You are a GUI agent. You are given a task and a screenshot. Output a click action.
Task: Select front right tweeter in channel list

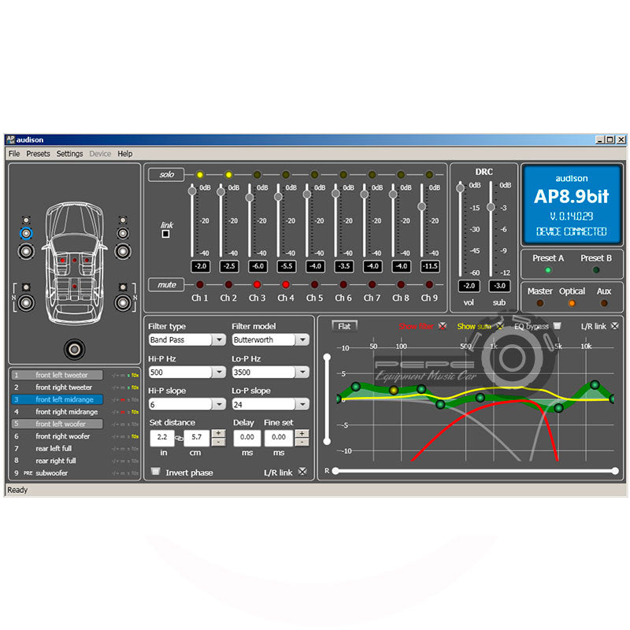(x=75, y=387)
